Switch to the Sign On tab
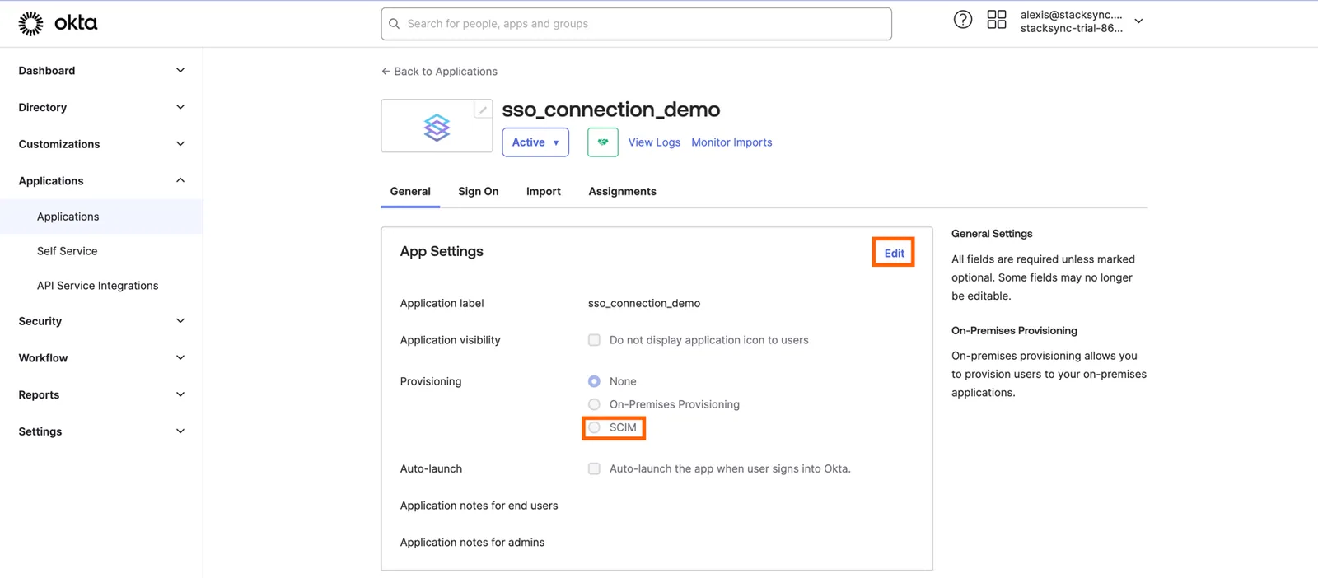This screenshot has width=1318, height=578. pos(479,191)
